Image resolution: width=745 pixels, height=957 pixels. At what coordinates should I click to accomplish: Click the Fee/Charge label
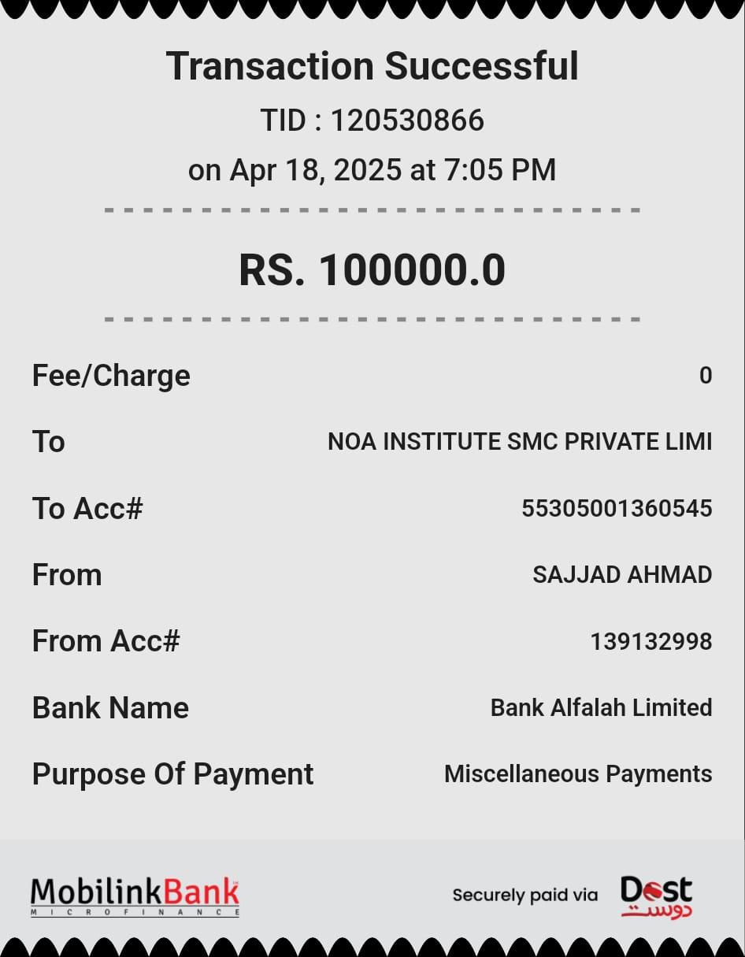click(x=111, y=376)
